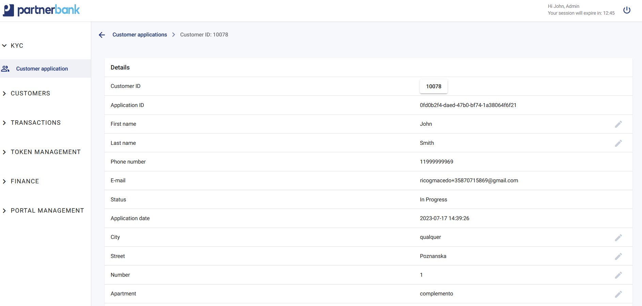This screenshot has height=306, width=642.
Task: Click the qualquer city value
Action: 430,237
